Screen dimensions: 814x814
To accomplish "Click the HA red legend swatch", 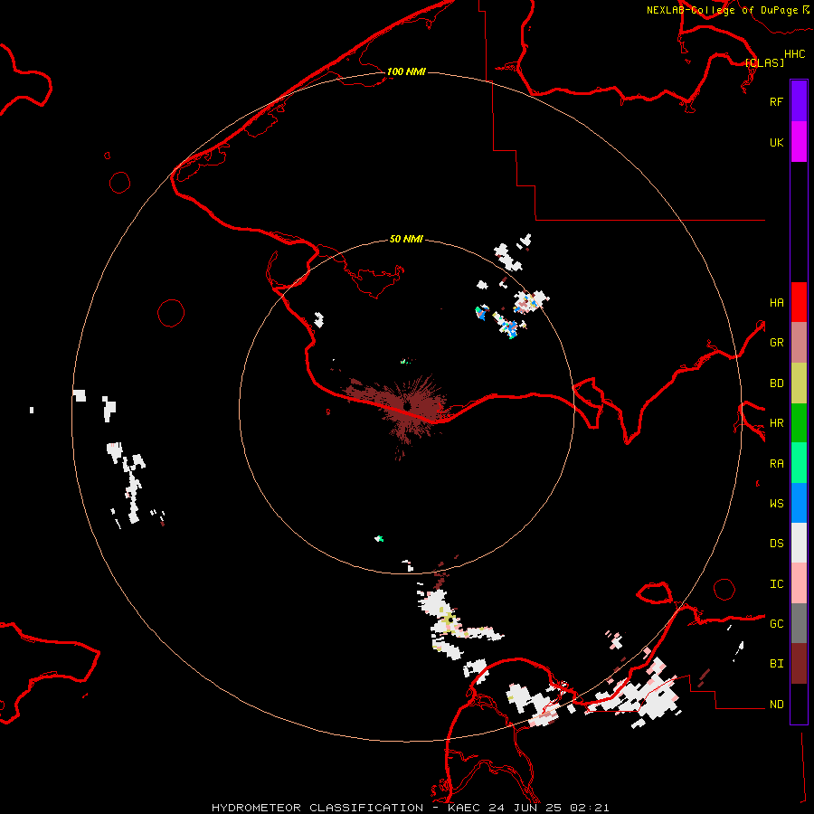I will tap(799, 302).
